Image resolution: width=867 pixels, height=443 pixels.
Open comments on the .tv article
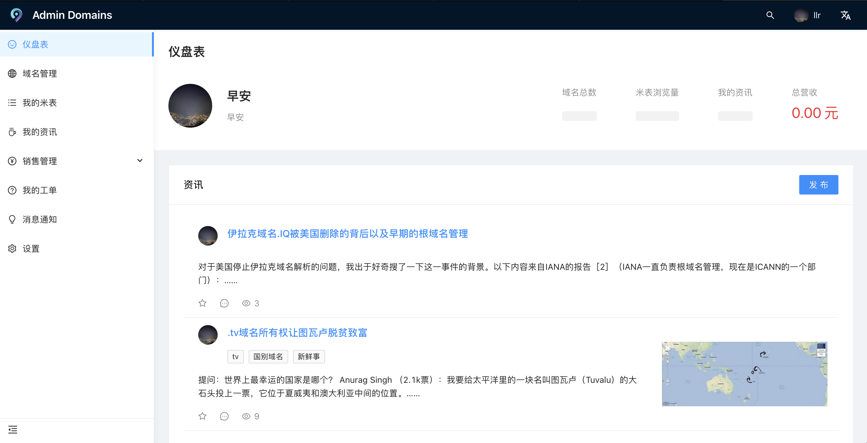pyautogui.click(x=224, y=416)
